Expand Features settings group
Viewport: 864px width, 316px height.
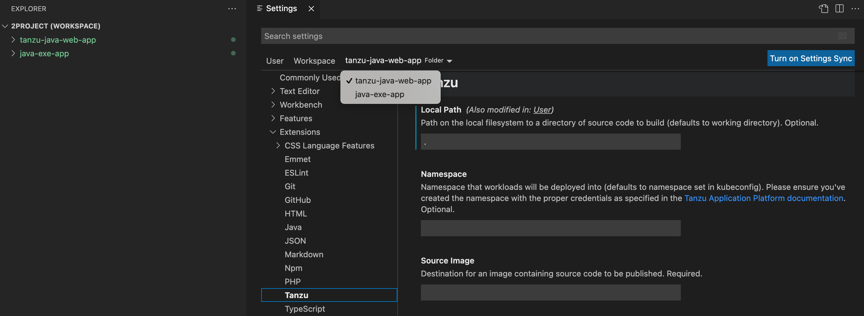click(273, 118)
